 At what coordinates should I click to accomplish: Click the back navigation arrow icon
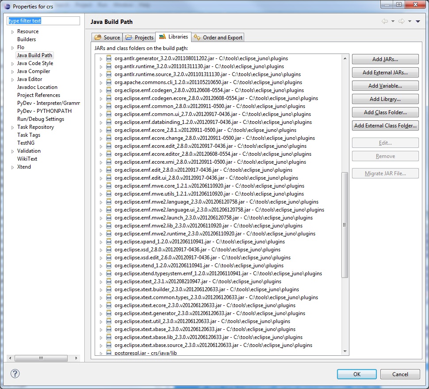(x=385, y=21)
